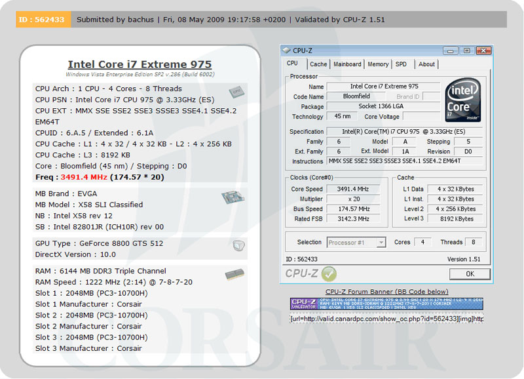Click the Technology value 45 nm

(342, 116)
